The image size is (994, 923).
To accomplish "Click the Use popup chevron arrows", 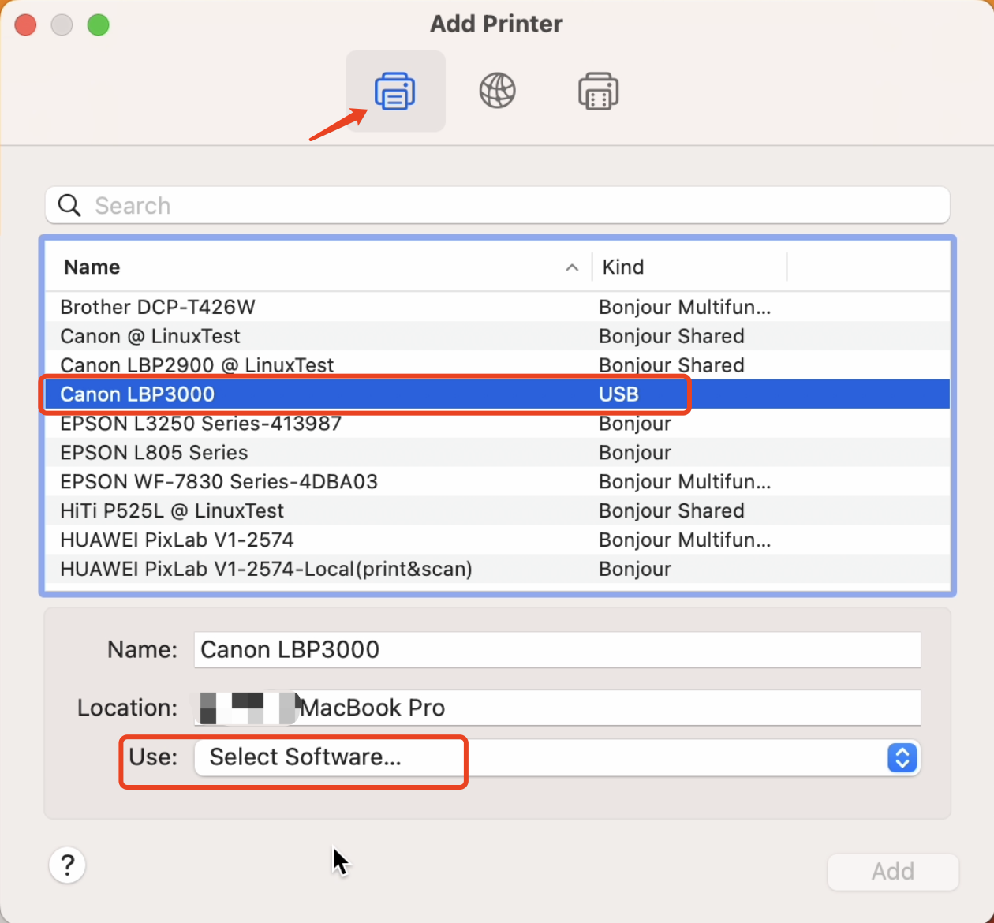I will tap(902, 757).
